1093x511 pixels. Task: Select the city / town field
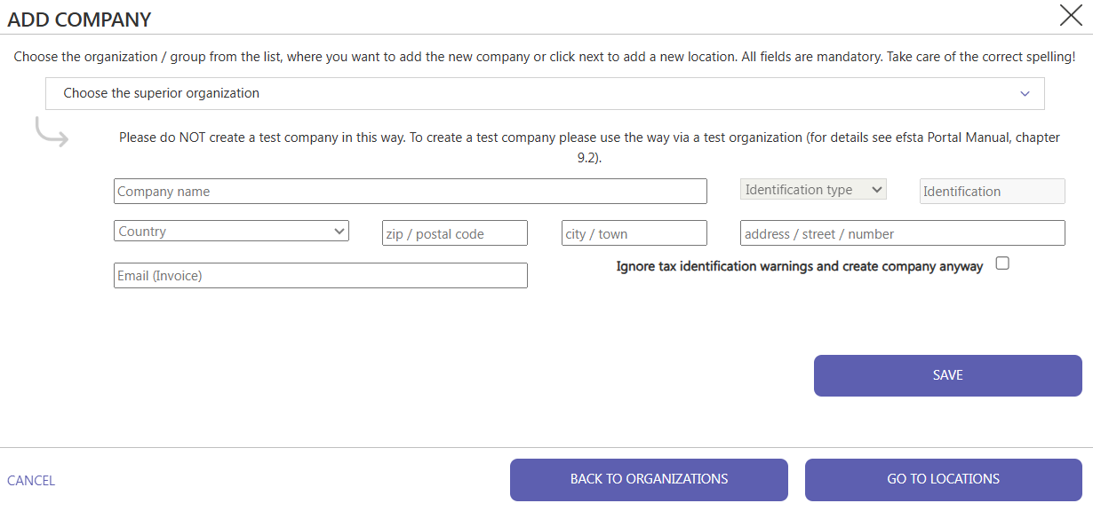pos(634,233)
